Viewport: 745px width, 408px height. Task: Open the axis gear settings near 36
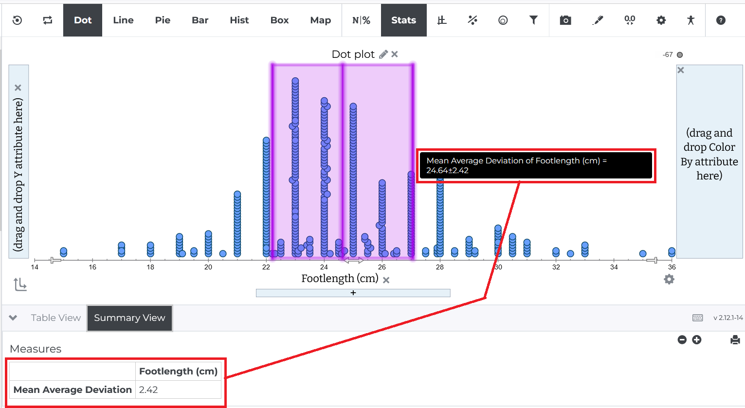click(x=669, y=279)
